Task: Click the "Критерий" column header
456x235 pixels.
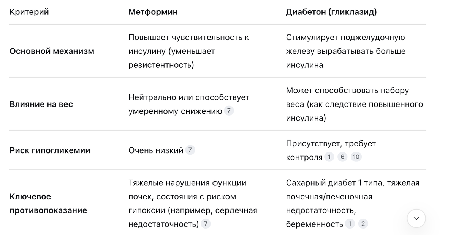Action: pos(29,12)
